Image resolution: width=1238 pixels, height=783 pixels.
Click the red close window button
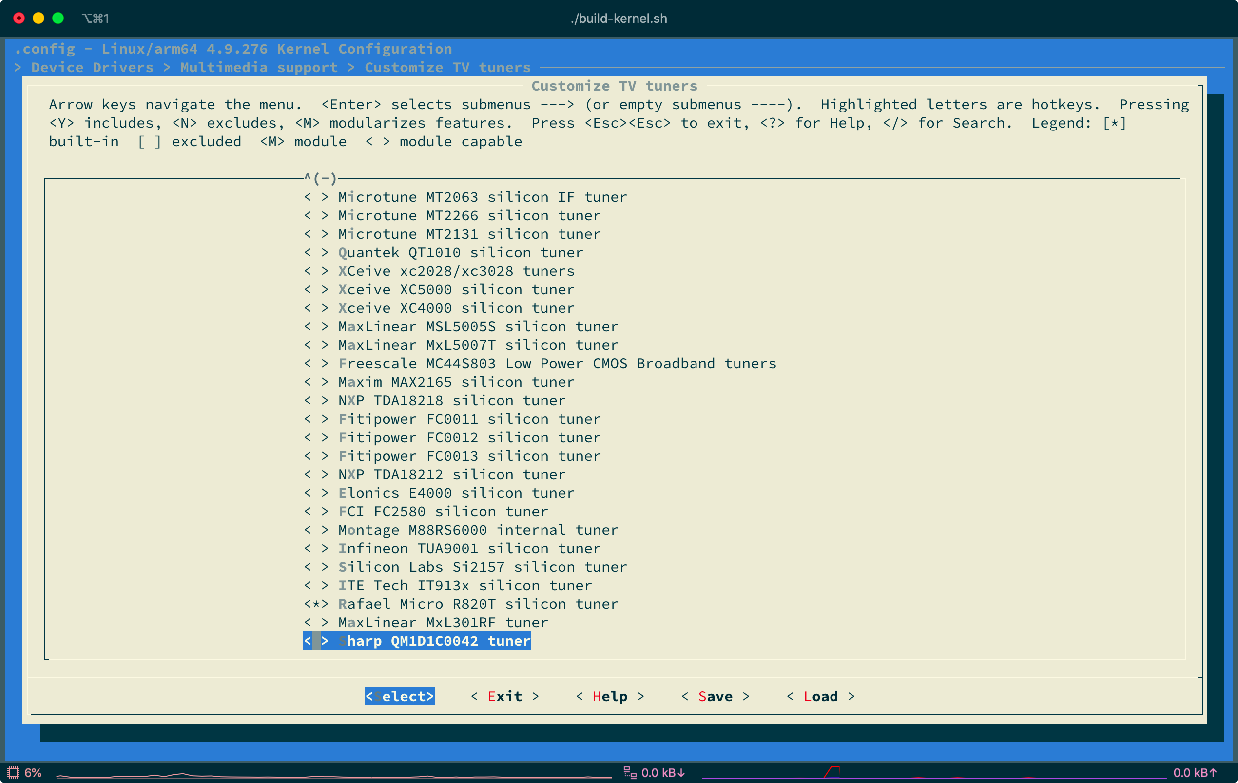click(x=19, y=19)
